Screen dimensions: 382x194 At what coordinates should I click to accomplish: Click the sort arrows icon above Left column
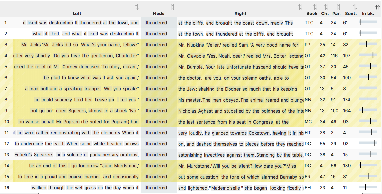[x=136, y=7]
